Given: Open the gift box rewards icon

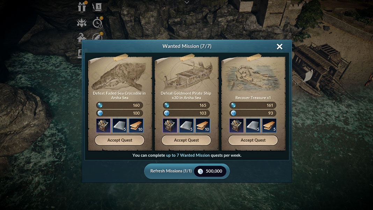Looking at the screenshot, I should pos(82,7).
